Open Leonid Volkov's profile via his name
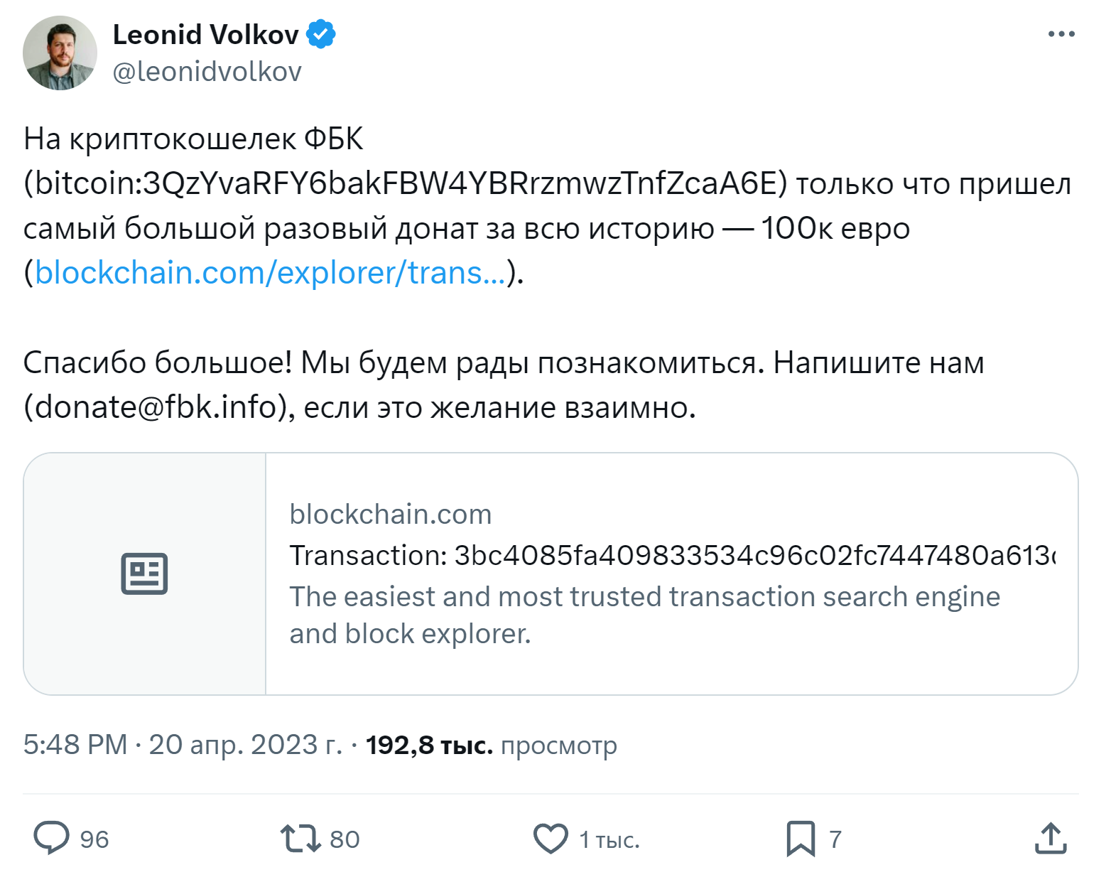 (205, 33)
